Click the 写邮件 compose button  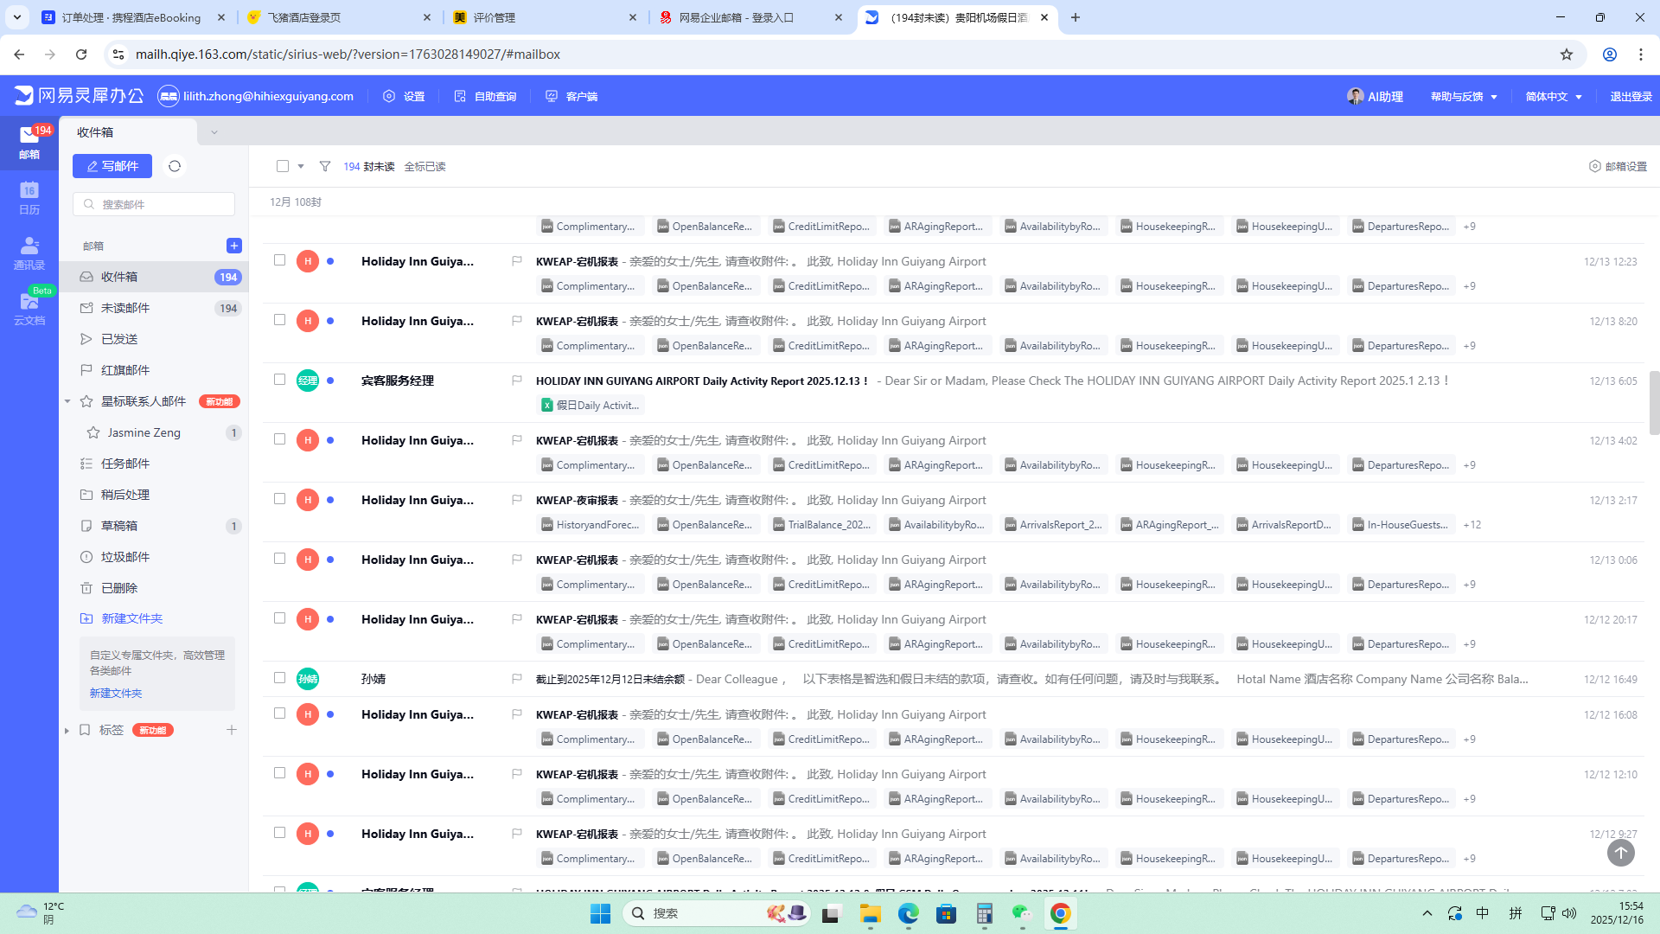tap(112, 166)
